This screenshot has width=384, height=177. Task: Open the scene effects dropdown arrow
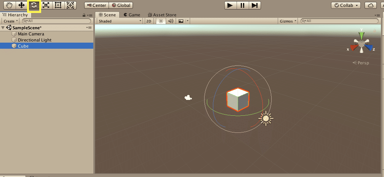(x=187, y=21)
